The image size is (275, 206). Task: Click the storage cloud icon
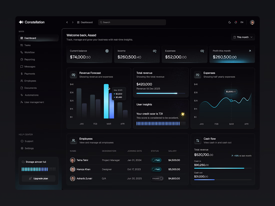click(x=23, y=162)
